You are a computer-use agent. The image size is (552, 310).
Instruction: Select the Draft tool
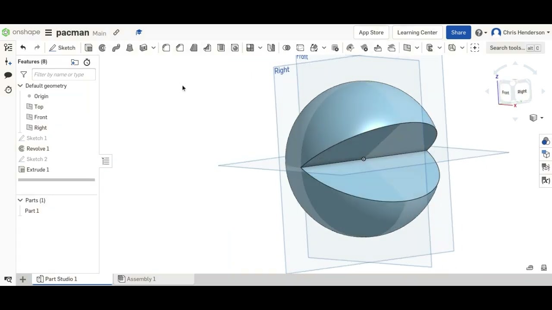tap(194, 48)
